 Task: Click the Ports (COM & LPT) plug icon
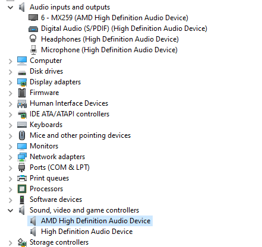21,167
